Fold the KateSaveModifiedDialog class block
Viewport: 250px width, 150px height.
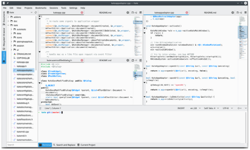(x=40, y=83)
